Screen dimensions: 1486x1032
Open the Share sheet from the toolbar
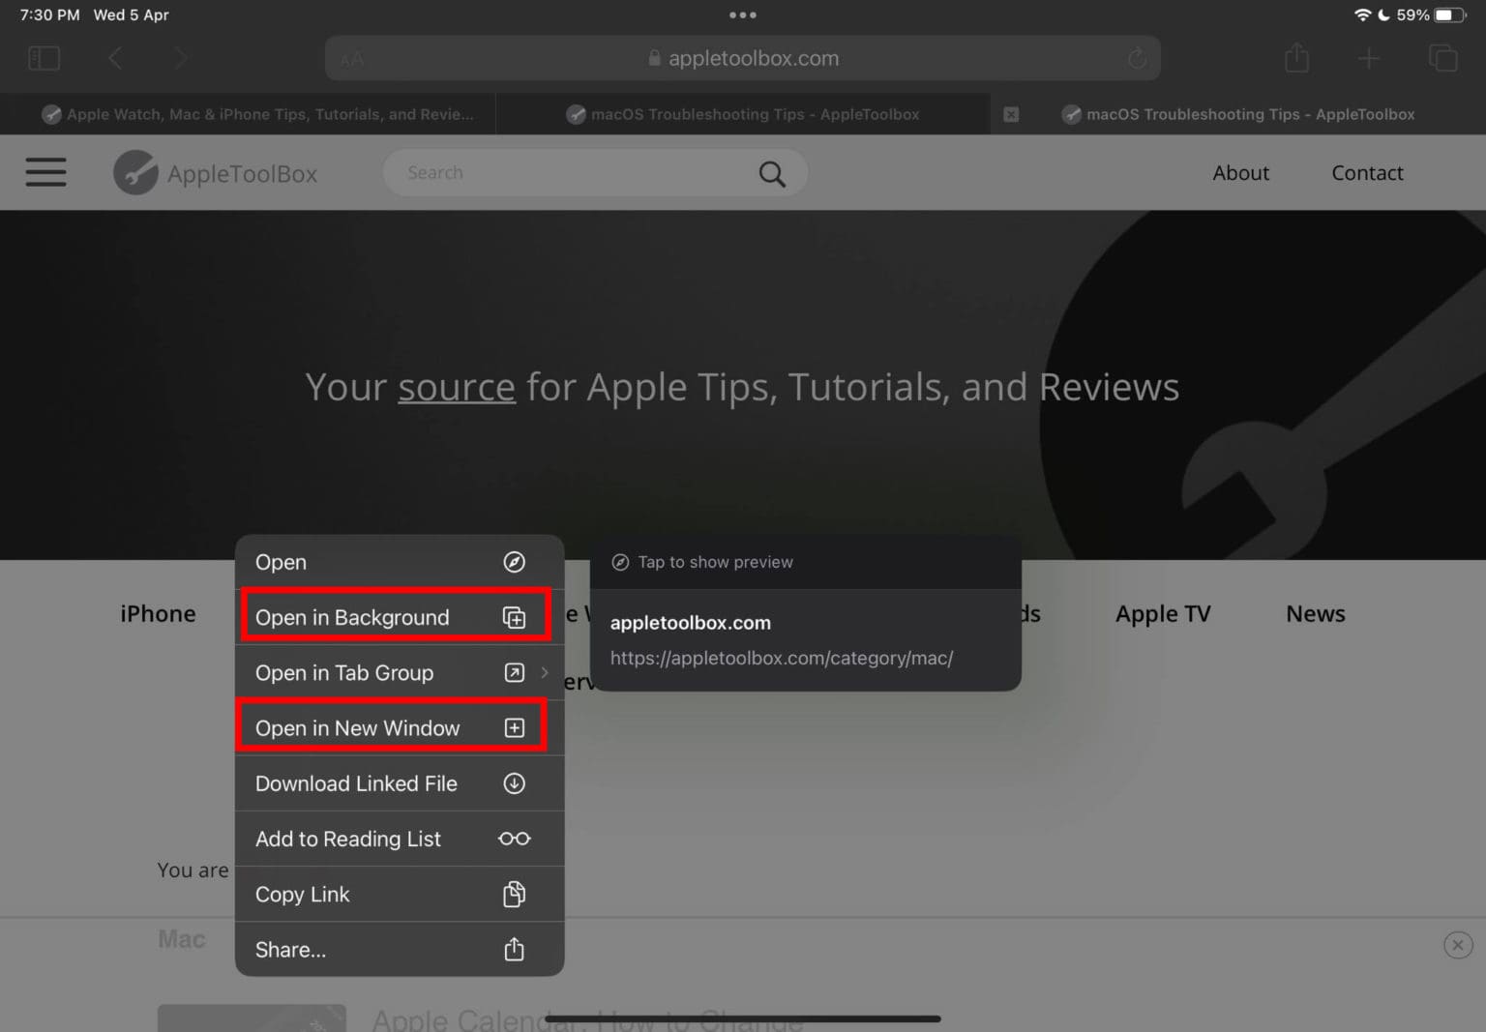click(1296, 58)
